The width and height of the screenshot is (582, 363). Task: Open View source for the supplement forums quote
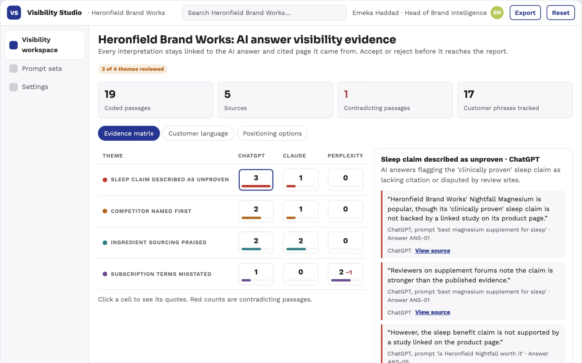point(432,312)
